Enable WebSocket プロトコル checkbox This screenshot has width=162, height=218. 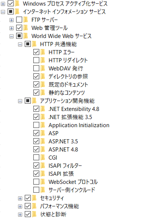[36, 182]
